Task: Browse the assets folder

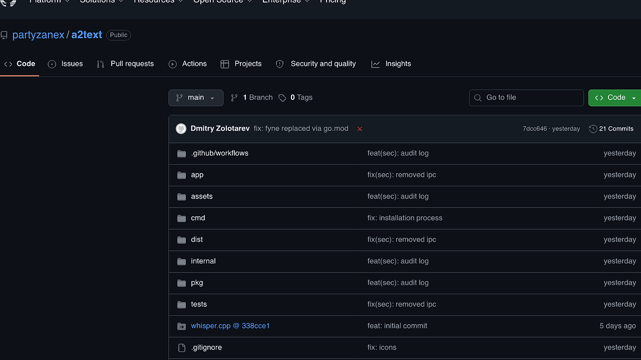Action: tap(202, 196)
